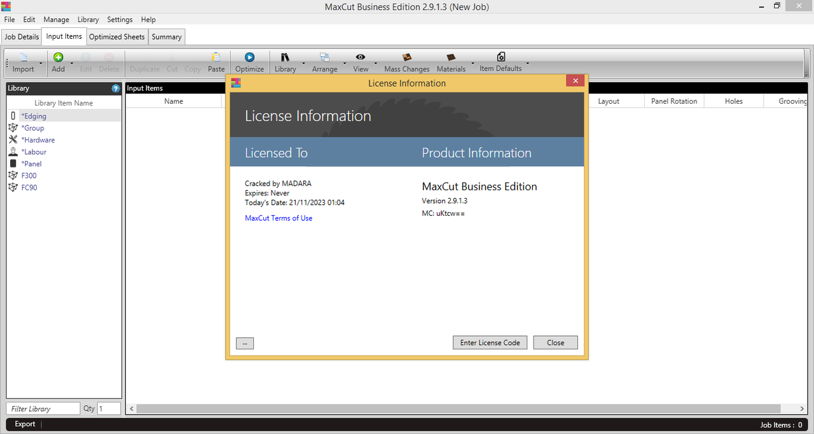Open the Edit menu
This screenshot has width=814, height=434.
click(29, 20)
